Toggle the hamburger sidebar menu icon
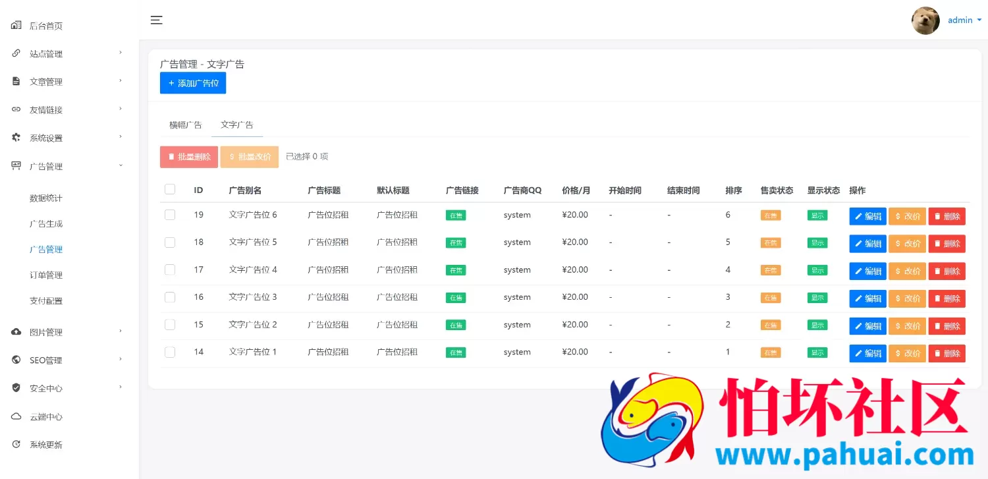Viewport: 988px width, 479px height. [156, 20]
